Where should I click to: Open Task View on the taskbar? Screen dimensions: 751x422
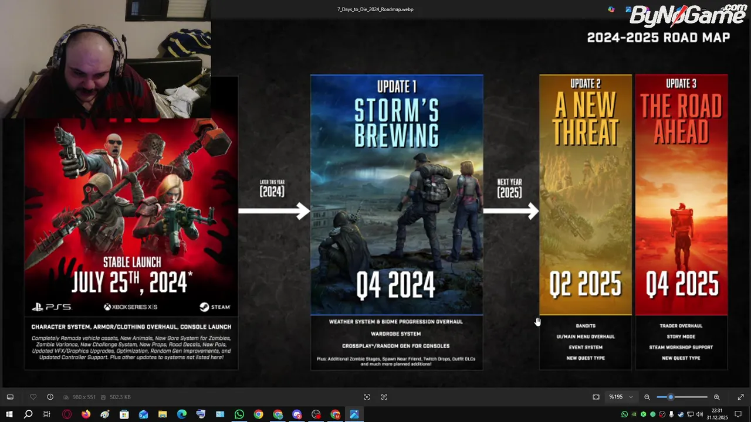[47, 414]
